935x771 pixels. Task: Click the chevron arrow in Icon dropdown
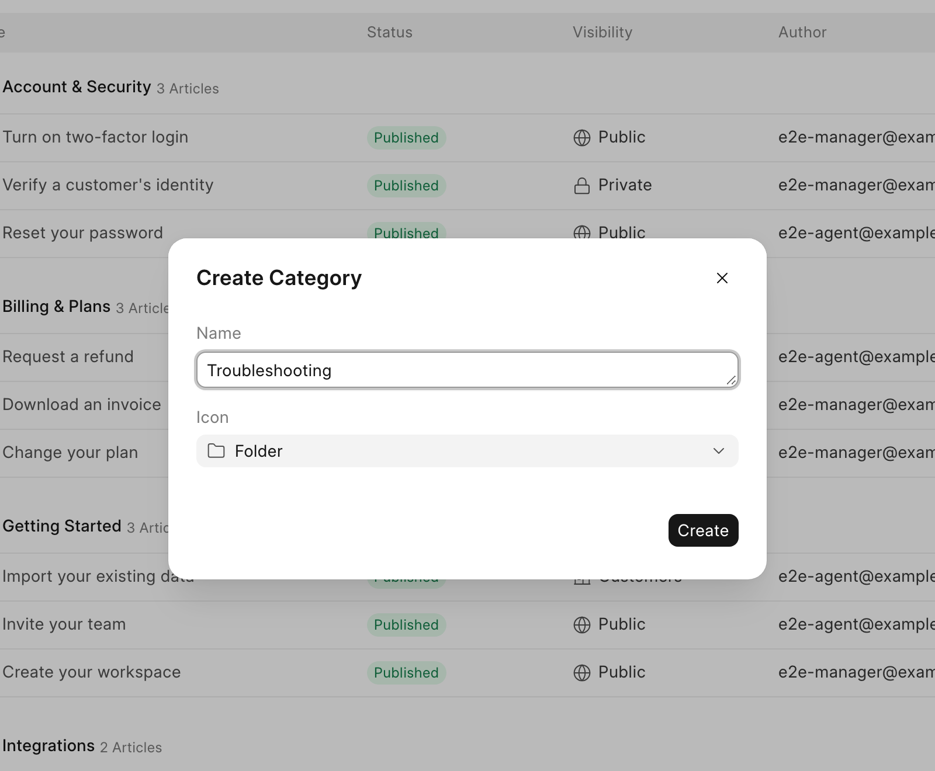(x=719, y=451)
